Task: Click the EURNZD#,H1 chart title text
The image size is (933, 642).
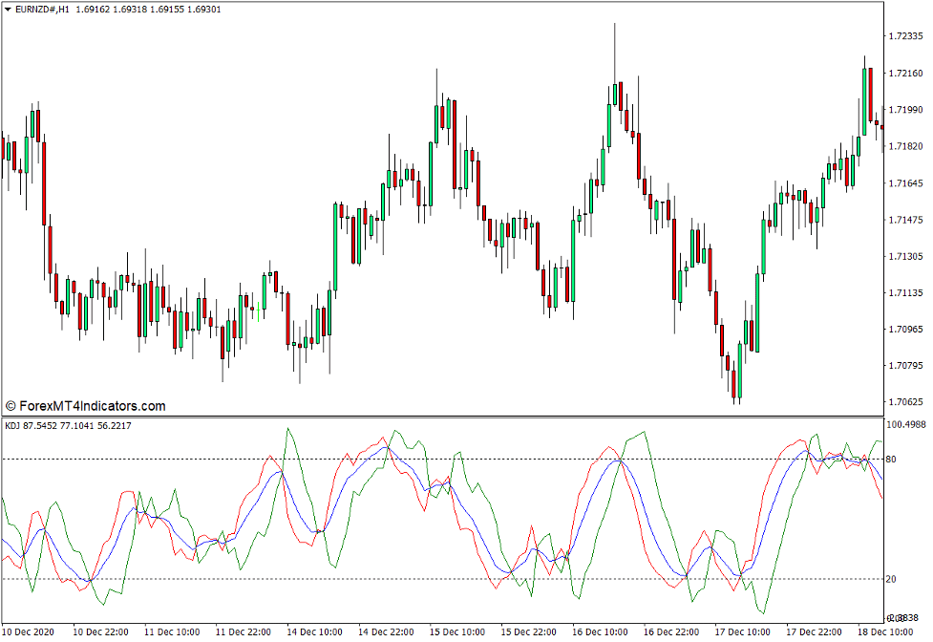Action: tap(44, 10)
